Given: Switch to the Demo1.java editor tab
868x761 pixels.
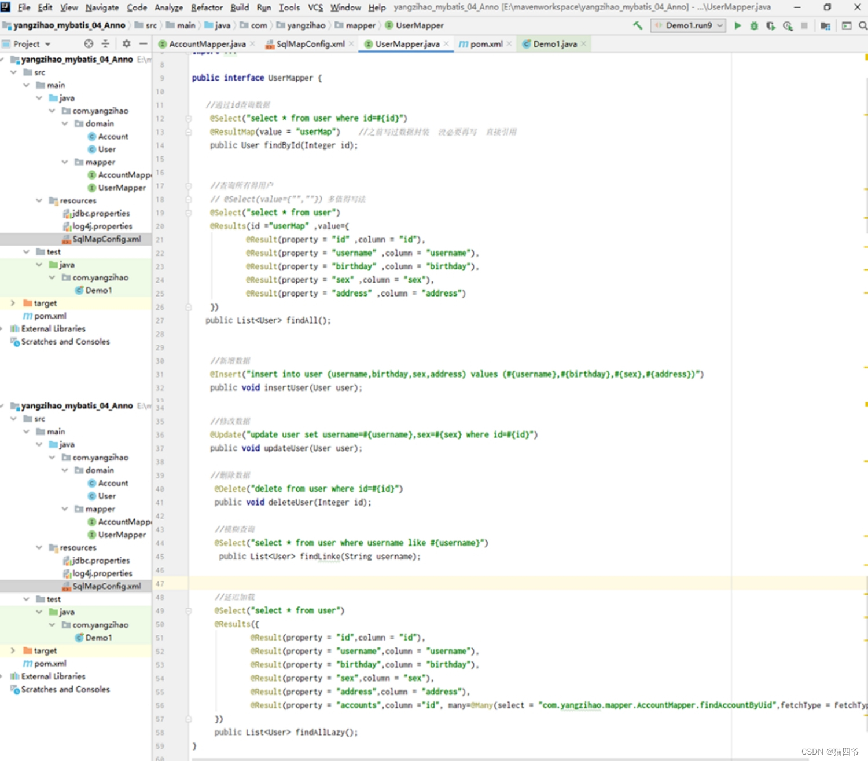Looking at the screenshot, I should click(554, 44).
